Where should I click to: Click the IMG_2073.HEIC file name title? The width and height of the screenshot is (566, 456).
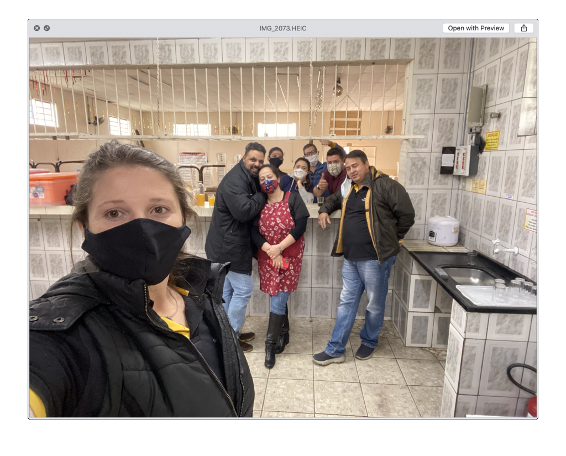(282, 28)
